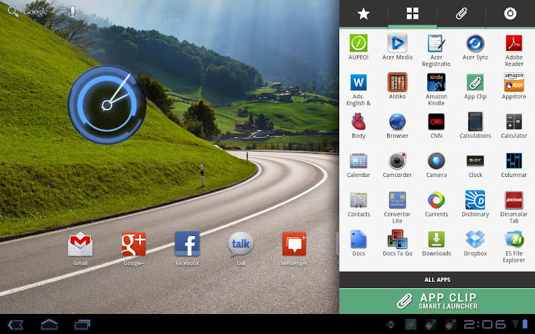Tap the paperclip notification in status bar
This screenshot has width=535, height=334.
[x=411, y=324]
